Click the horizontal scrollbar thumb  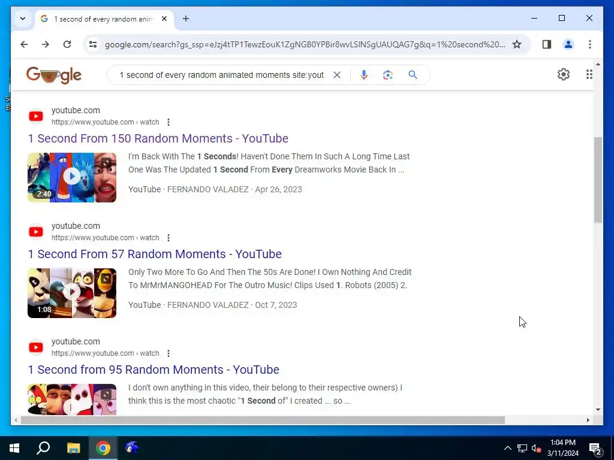click(x=263, y=420)
